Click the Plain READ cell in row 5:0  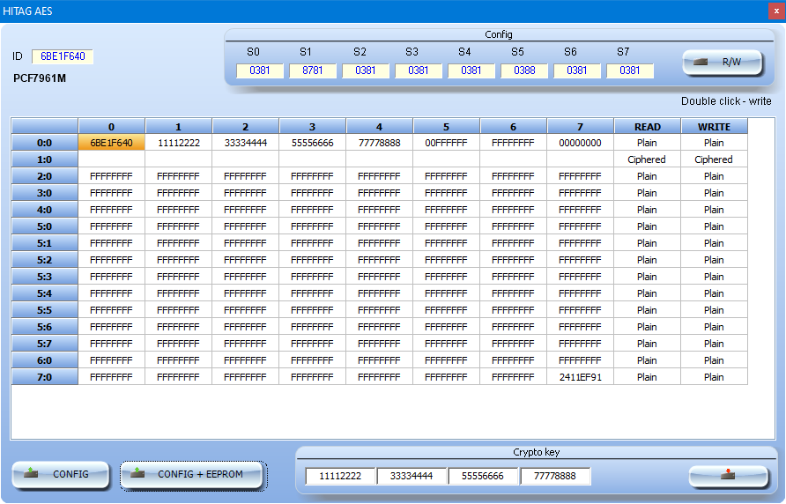647,226
